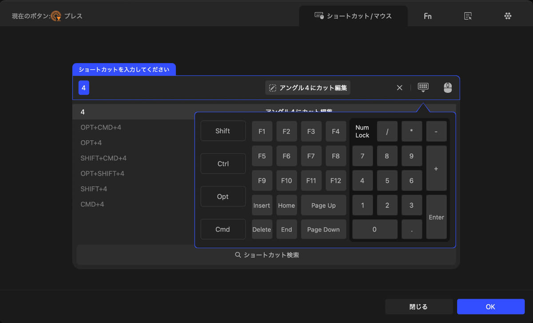Select the numpad 4 key
This screenshot has height=323, width=533.
click(x=362, y=181)
